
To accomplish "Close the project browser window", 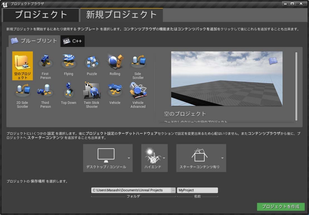I will pyautogui.click(x=301, y=4).
